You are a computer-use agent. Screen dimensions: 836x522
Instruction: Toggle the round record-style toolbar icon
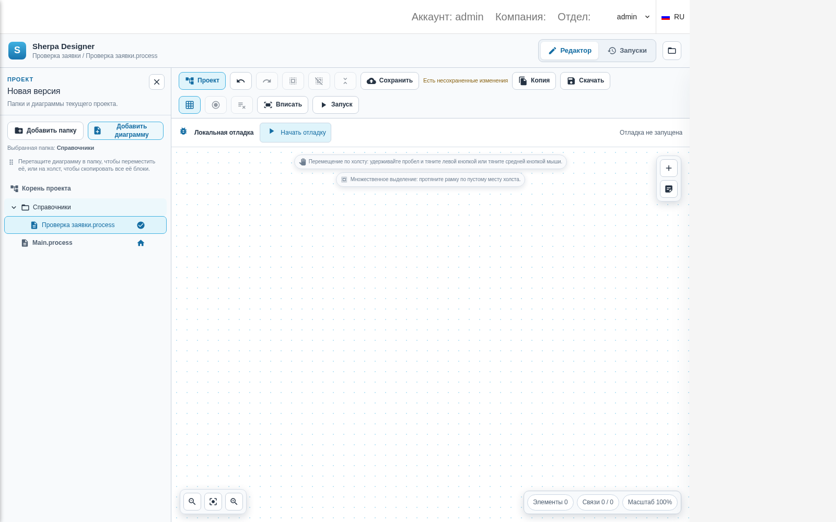point(216,105)
